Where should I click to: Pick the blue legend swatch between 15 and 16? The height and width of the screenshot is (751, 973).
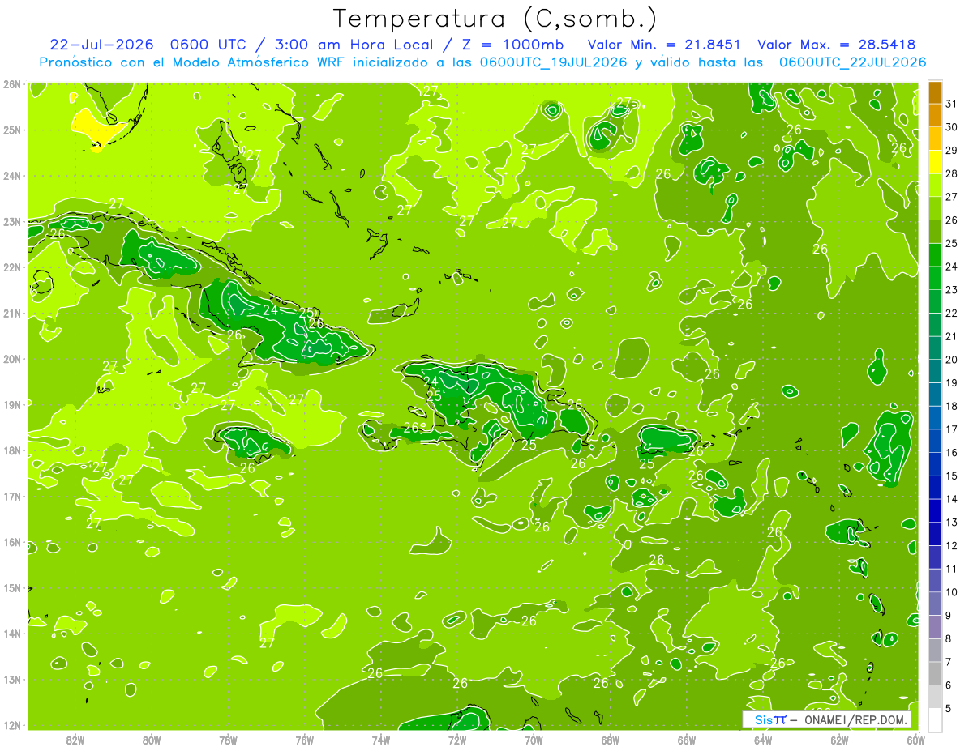(935, 463)
